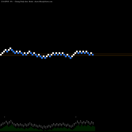Select the first white Renko brick at the chart start
132x132 pixels.
(1, 55)
